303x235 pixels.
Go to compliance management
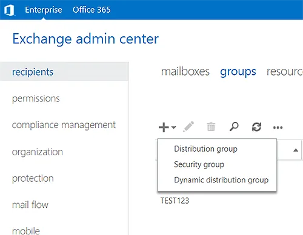tap(64, 125)
